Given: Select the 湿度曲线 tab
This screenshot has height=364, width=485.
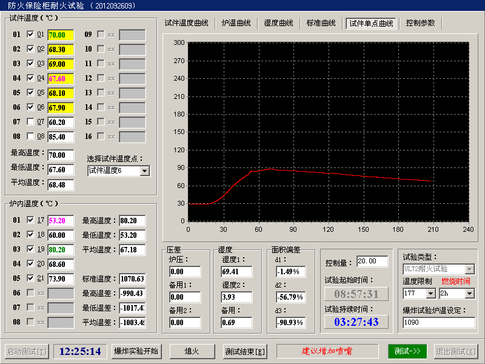Looking at the screenshot, I should click(x=278, y=23).
